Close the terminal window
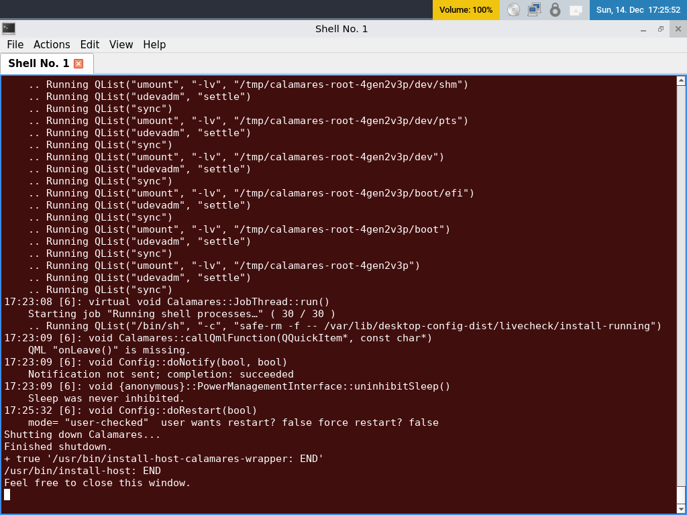The width and height of the screenshot is (687, 515). pyautogui.click(x=678, y=29)
